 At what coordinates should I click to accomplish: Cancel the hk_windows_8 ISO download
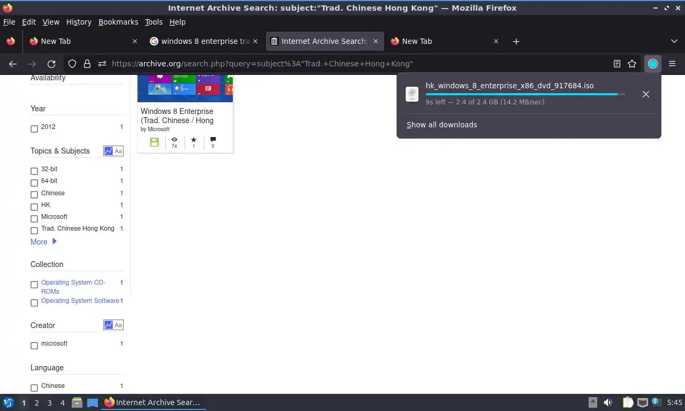tap(646, 94)
